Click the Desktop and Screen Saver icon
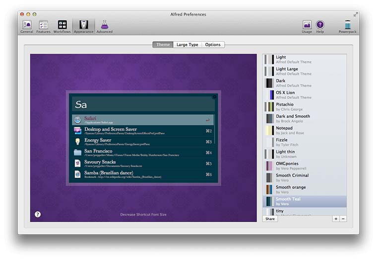 pyautogui.click(x=77, y=131)
